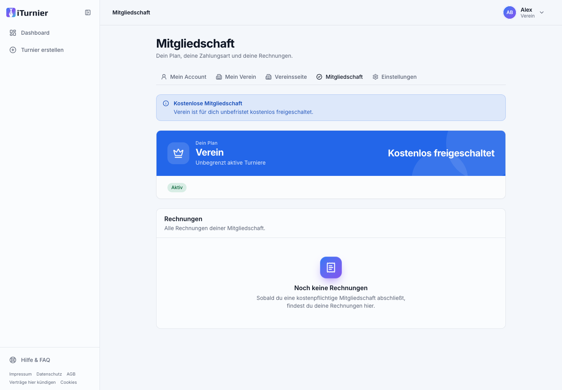Click the Kostenlose Mitgliedschaft notice title
Viewport: 562px width, 390px height.
208,103
